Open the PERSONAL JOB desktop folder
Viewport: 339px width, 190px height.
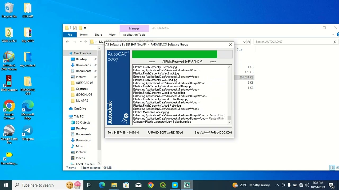coord(28,85)
